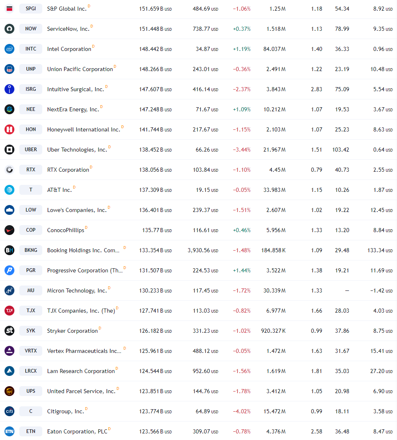Open Lowe's Companies, Inc. link
The width and height of the screenshot is (397, 440).
pyautogui.click(x=77, y=210)
